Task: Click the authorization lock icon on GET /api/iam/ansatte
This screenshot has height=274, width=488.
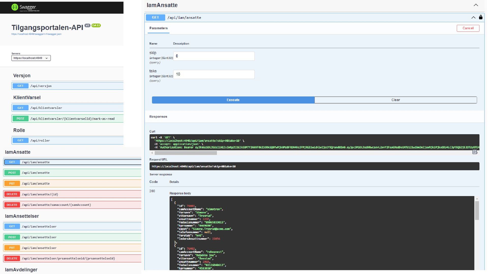Action: [x=480, y=17]
